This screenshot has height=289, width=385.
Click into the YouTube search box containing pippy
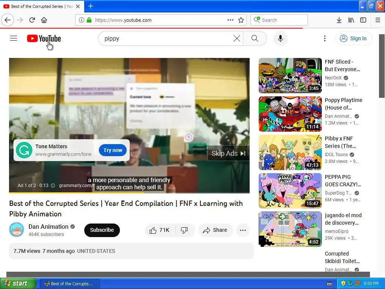[167, 39]
